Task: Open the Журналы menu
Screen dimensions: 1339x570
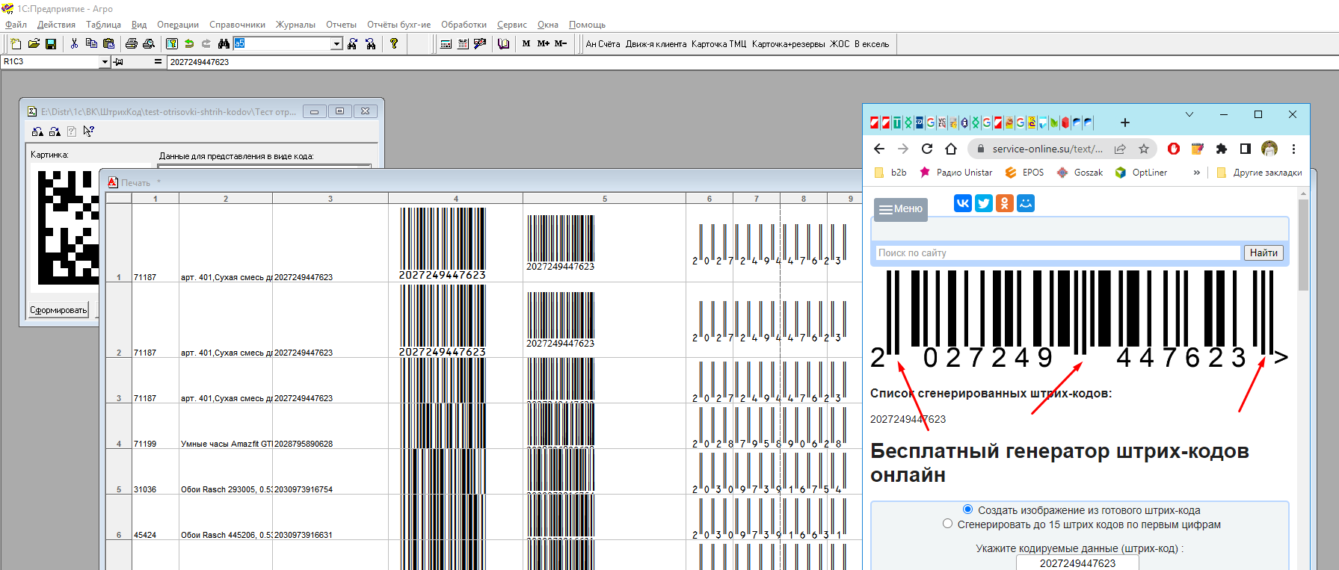Action: (295, 25)
